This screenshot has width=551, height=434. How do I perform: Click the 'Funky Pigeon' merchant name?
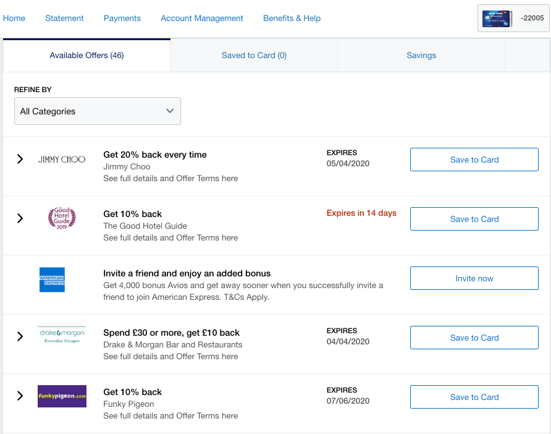pos(128,404)
